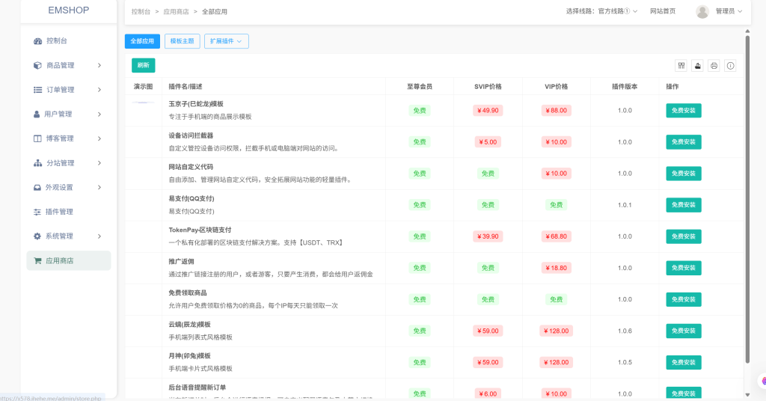Click 免费安装 for 月神(卯兔)模板
This screenshot has width=766, height=401.
click(x=684, y=362)
